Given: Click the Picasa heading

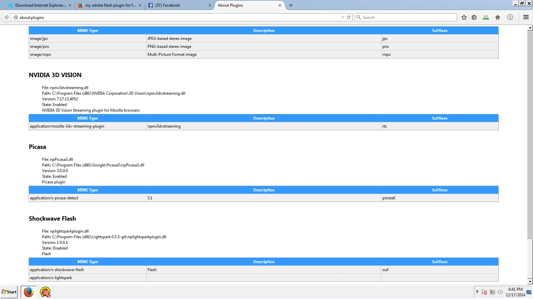Looking at the screenshot, I should click(37, 147).
